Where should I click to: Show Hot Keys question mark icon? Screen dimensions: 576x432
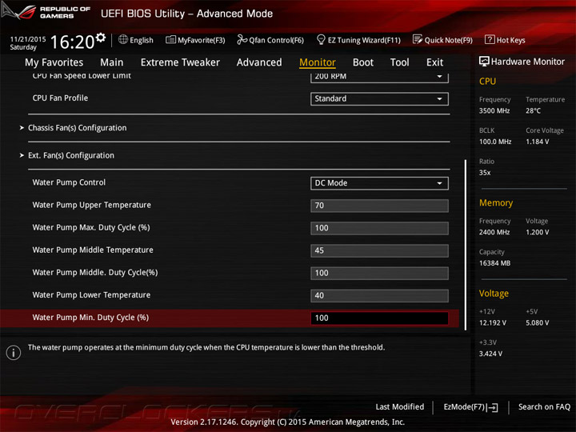490,39
